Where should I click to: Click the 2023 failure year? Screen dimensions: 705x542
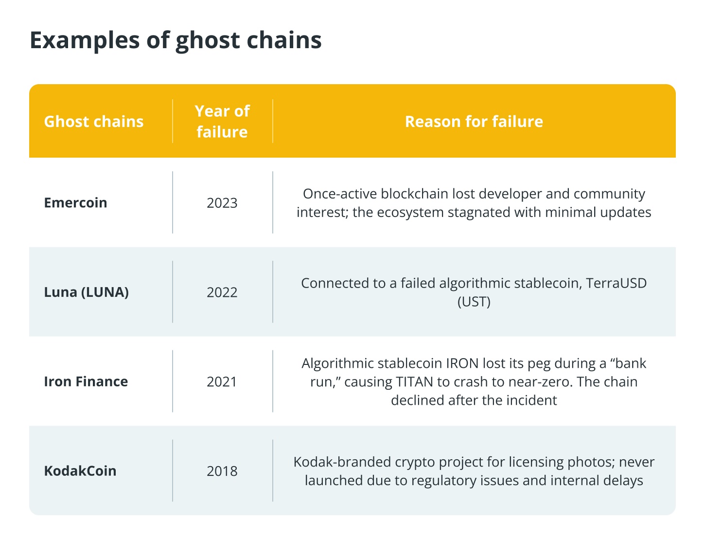tap(222, 203)
